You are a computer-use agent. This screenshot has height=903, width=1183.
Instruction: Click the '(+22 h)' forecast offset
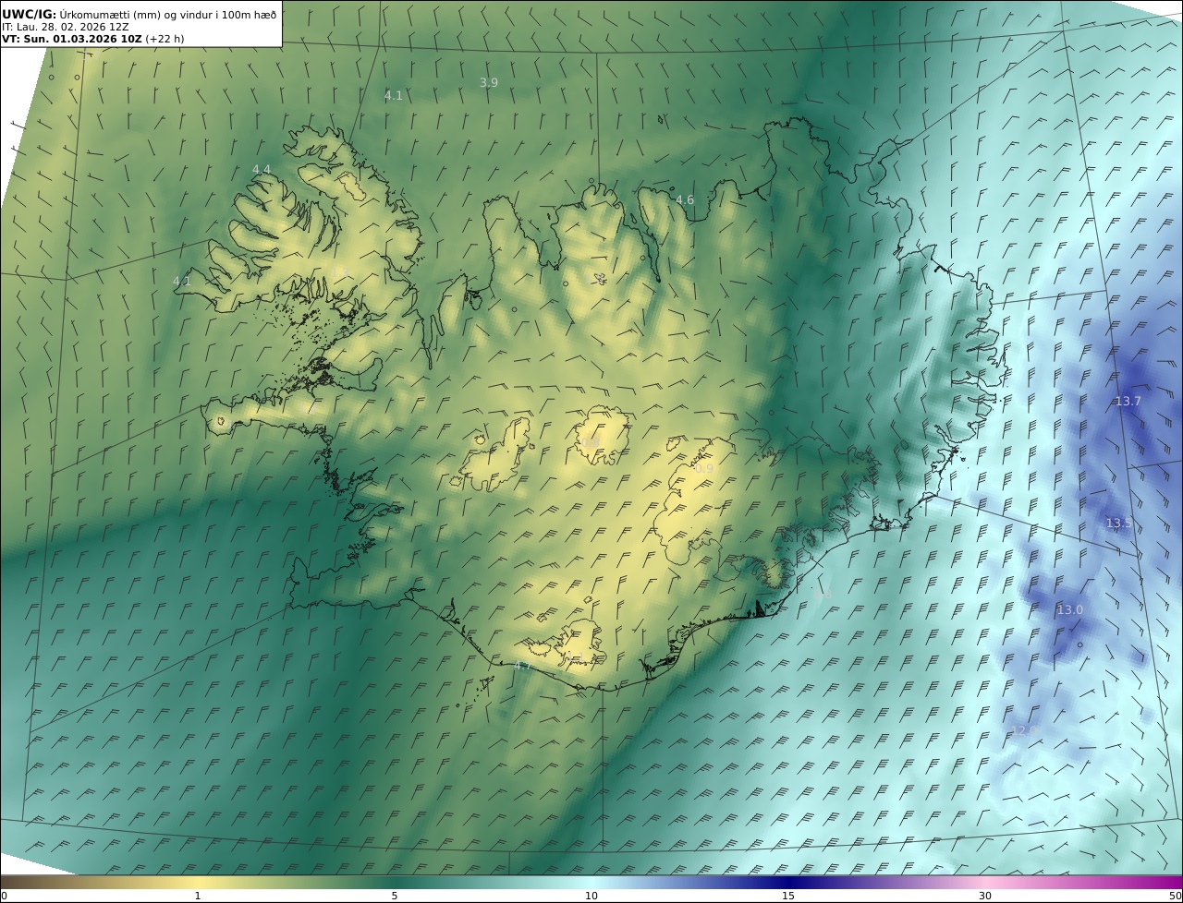165,40
